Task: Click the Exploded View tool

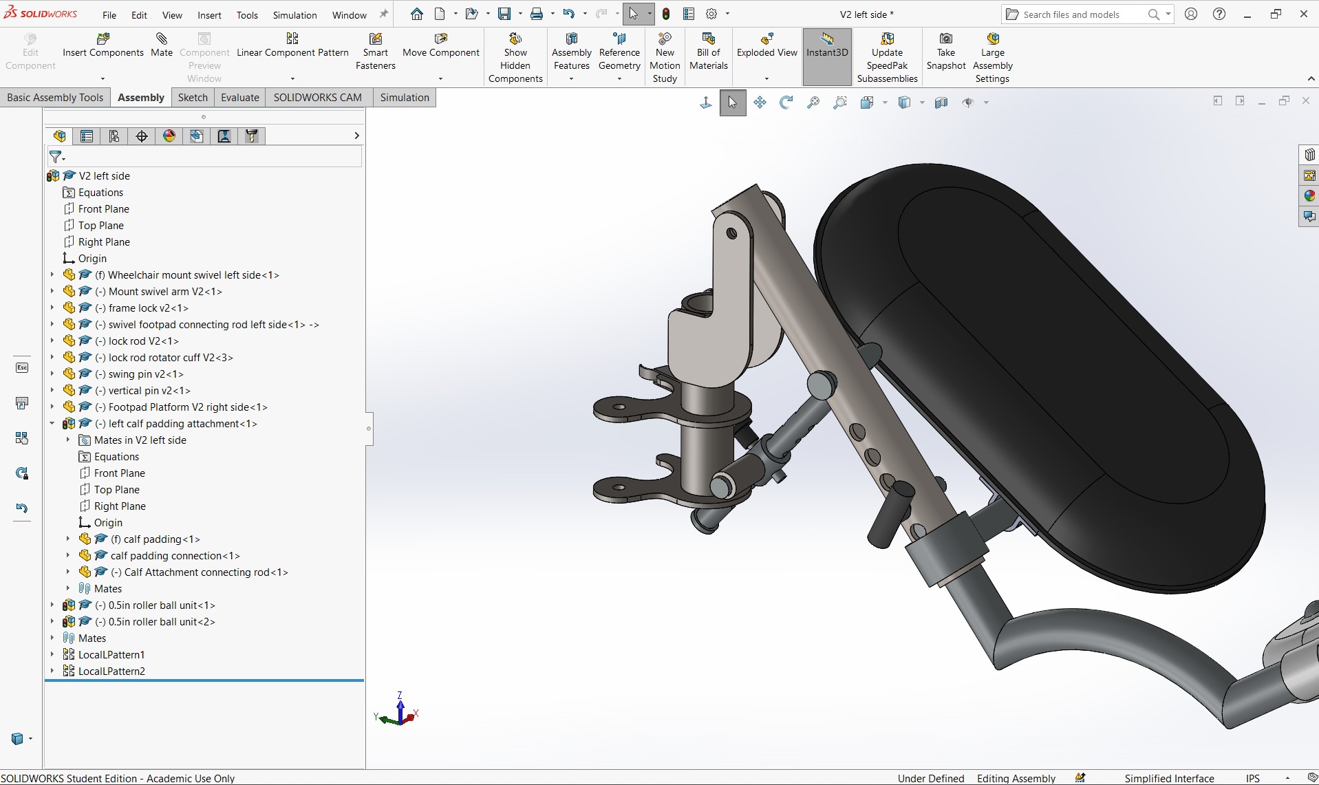Action: coord(766,45)
